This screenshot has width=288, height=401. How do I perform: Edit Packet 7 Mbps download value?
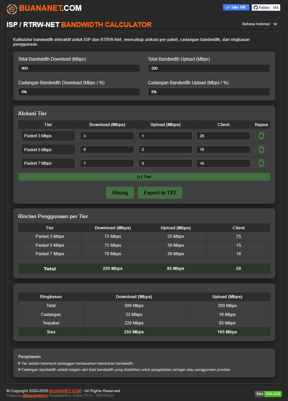pos(107,163)
